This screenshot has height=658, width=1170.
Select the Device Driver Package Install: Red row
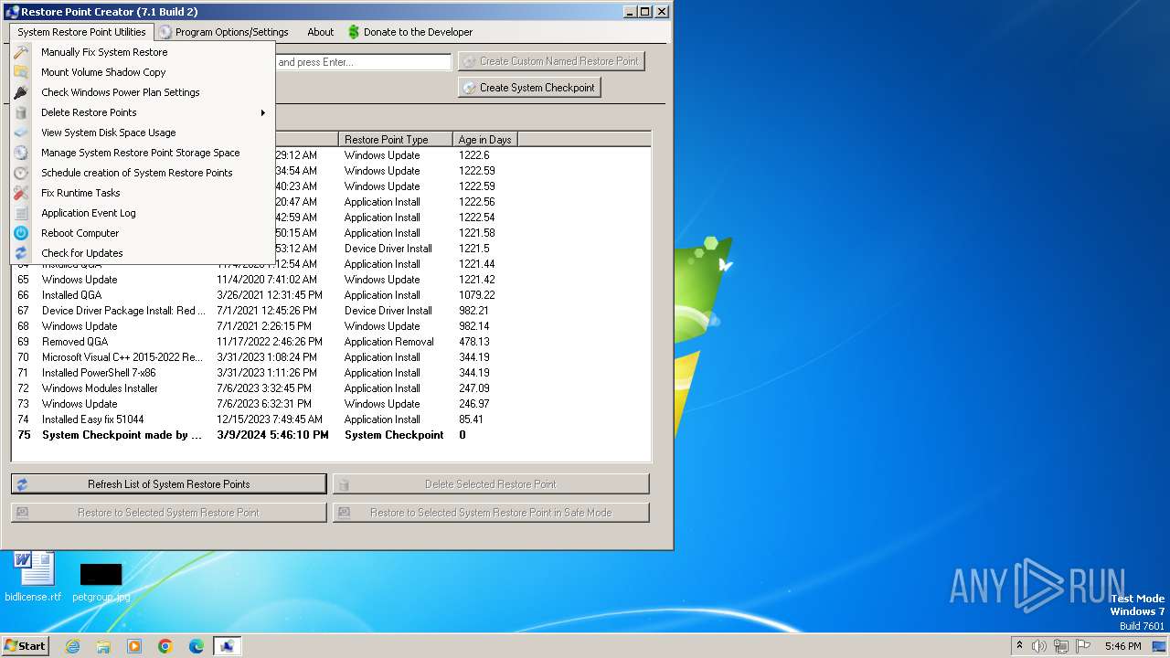[331, 311]
